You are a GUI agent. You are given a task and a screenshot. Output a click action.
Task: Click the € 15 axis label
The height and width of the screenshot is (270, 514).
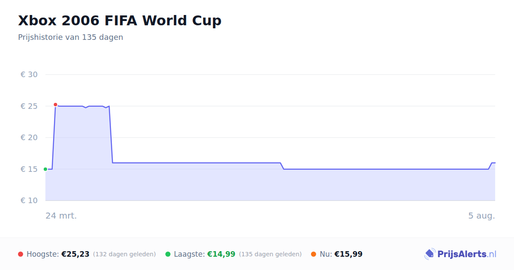point(29,169)
